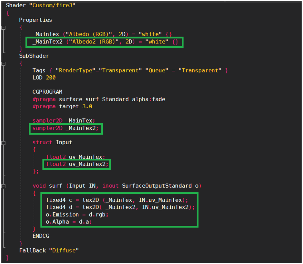
Task: Click the sampler2D _MainTex; declaration
Action: coord(64,121)
